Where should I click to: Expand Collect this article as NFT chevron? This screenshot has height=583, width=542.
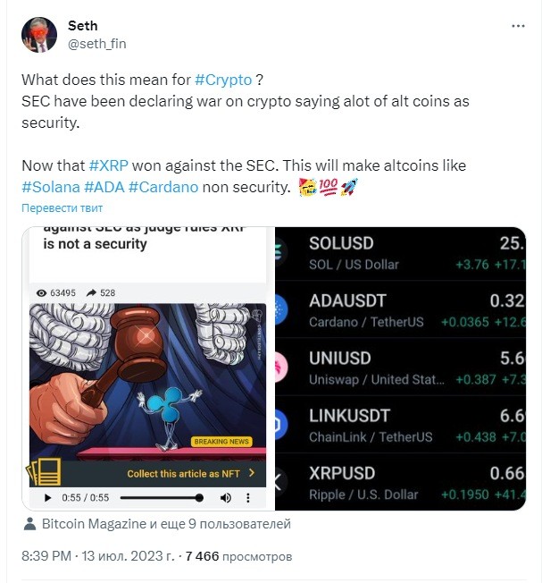(252, 473)
